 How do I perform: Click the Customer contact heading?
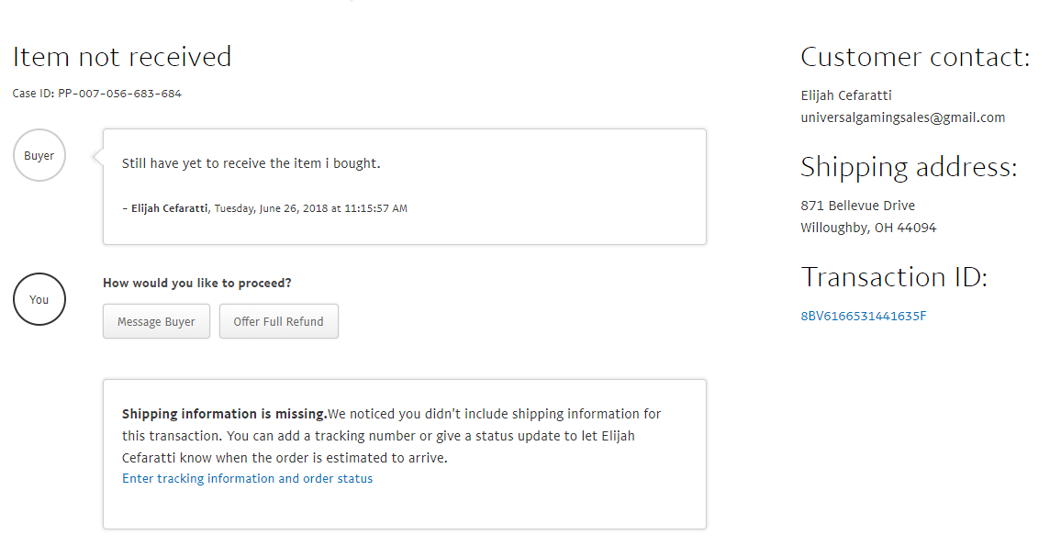point(915,57)
